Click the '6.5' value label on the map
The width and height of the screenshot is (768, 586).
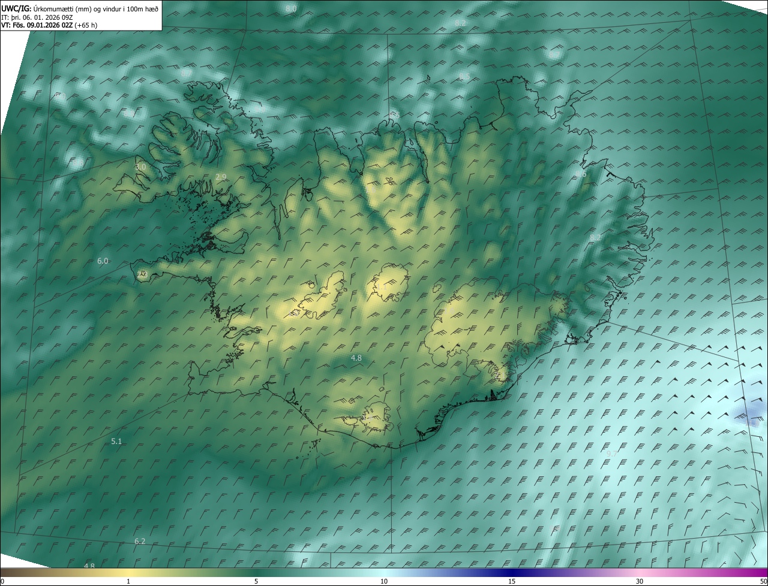[464, 77]
